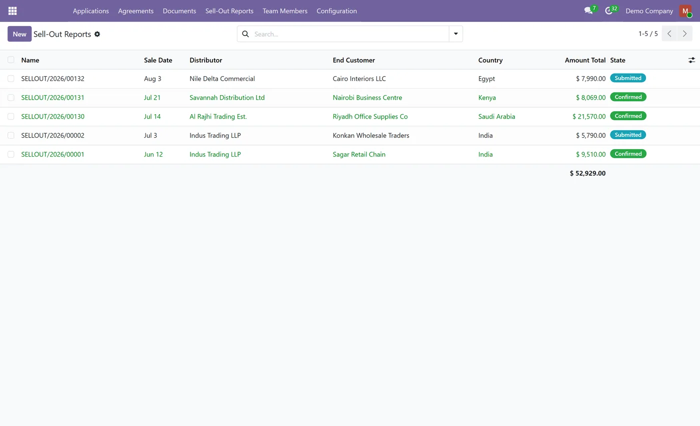Open the Applications menu
Viewport: 700px width, 426px height.
coord(91,11)
